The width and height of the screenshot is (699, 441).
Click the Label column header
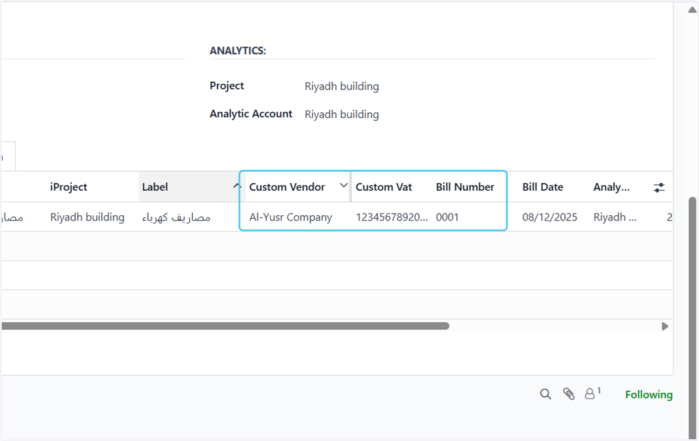click(x=155, y=187)
